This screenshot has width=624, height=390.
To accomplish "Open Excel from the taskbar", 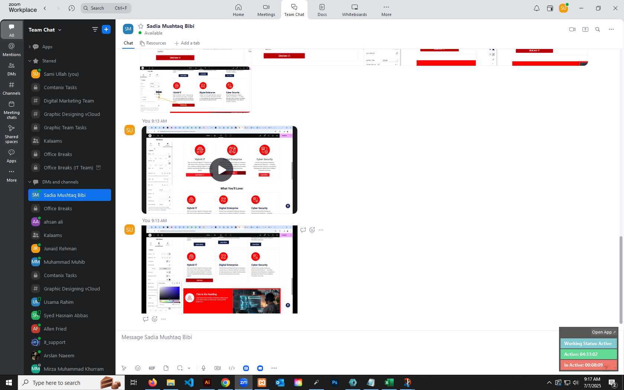I will coord(389,383).
